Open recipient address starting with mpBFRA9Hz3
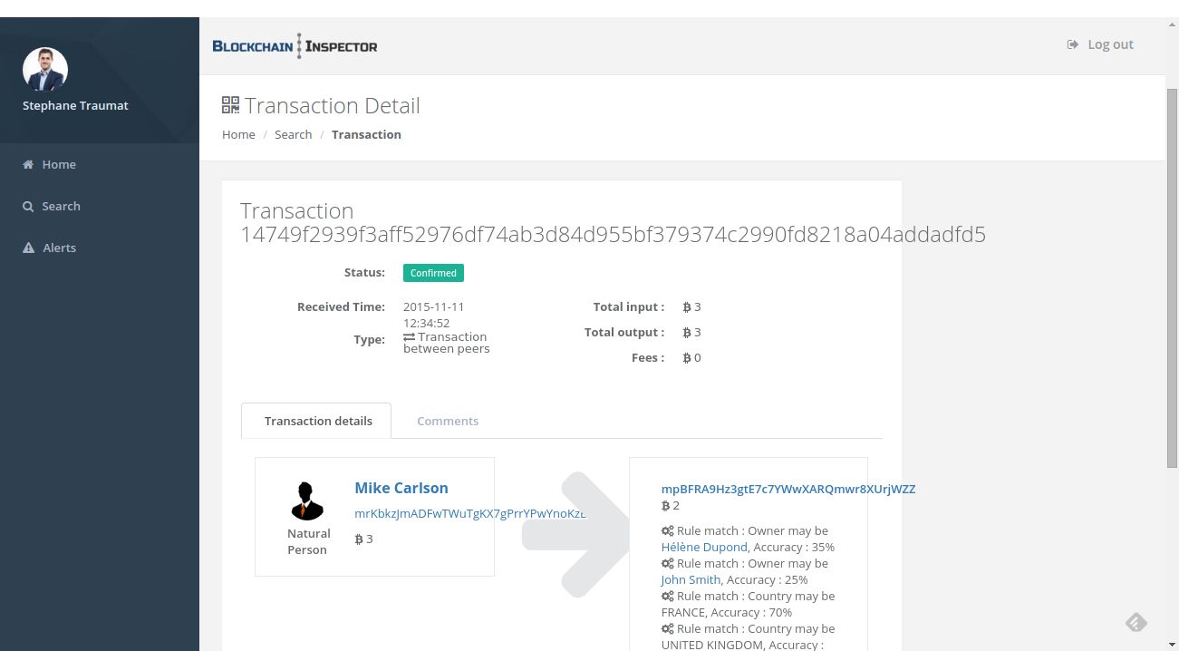Image resolution: width=1179 pixels, height=651 pixels. coord(788,489)
